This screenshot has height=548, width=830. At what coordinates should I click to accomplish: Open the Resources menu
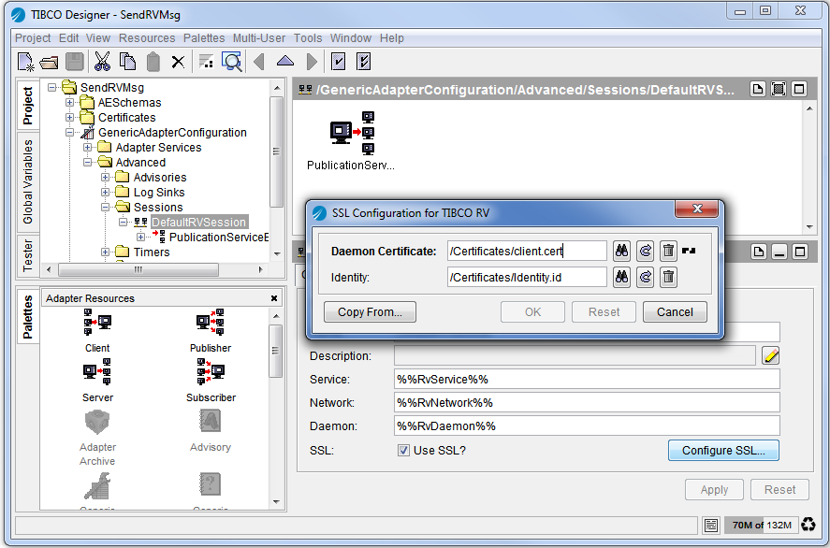pyautogui.click(x=147, y=38)
